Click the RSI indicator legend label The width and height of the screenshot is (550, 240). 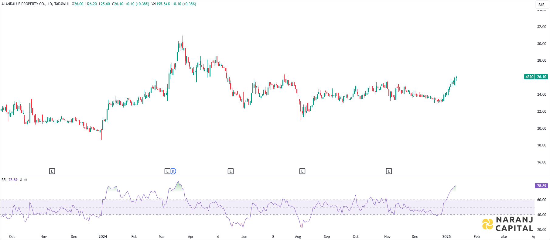point(4,180)
